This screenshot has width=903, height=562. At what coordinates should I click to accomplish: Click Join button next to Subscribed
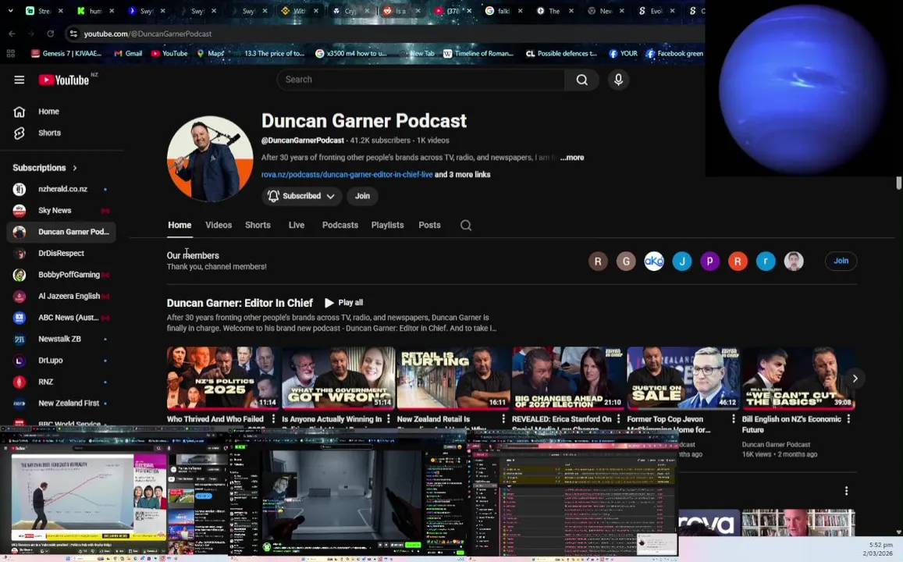362,196
